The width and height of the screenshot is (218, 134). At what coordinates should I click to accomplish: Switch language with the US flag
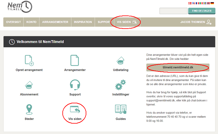click(194, 3)
